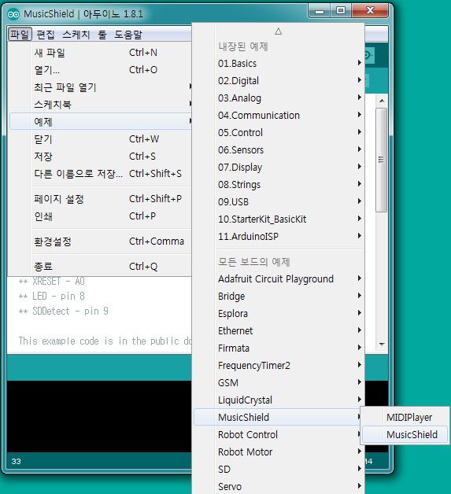Open the 편집 menu

pyautogui.click(x=46, y=35)
